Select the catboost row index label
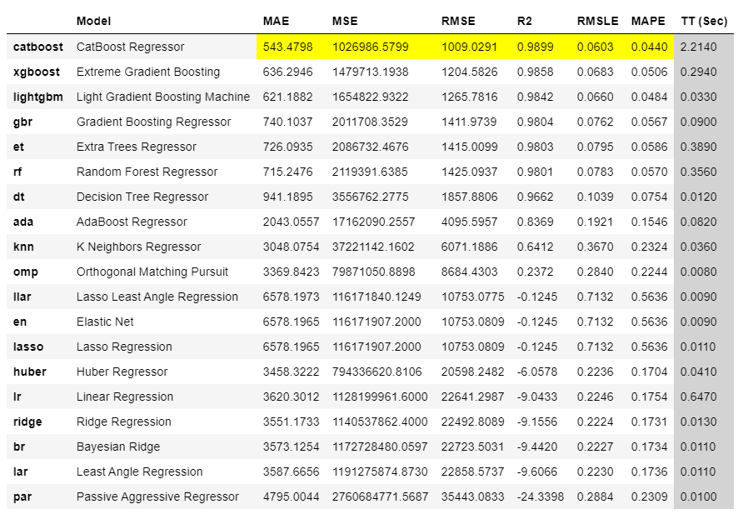The image size is (743, 514). tap(37, 47)
